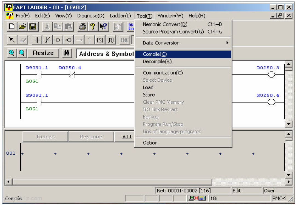
Task: Expand the Data Conversion submenu
Action: tap(183, 43)
